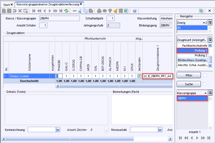This screenshot has width=215, height=143.
Task: Click the form with red marker icon
Action: coord(25,11)
